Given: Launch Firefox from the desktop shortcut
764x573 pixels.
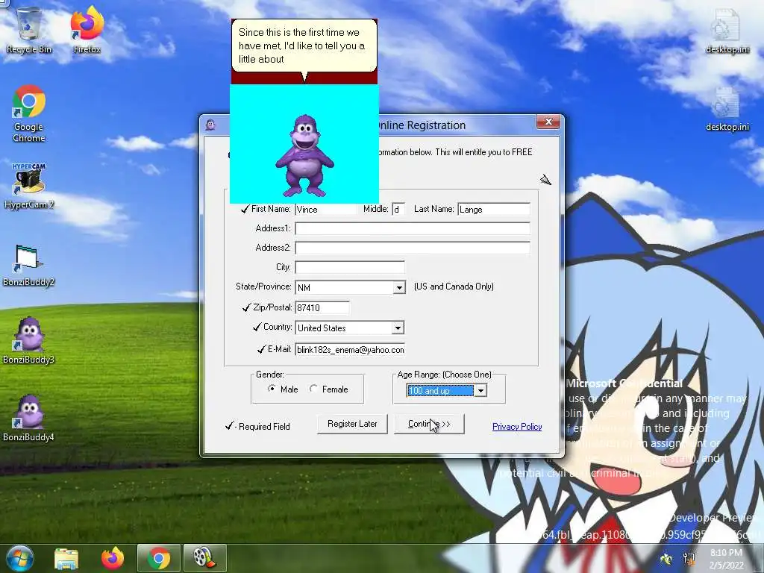Looking at the screenshot, I should [x=87, y=30].
